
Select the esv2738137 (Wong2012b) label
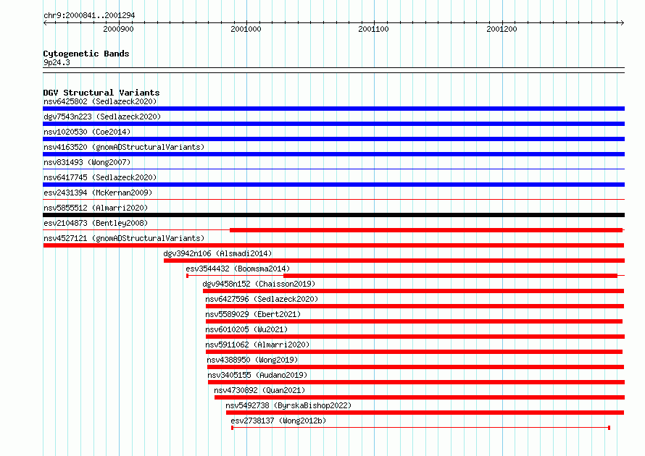(x=278, y=421)
